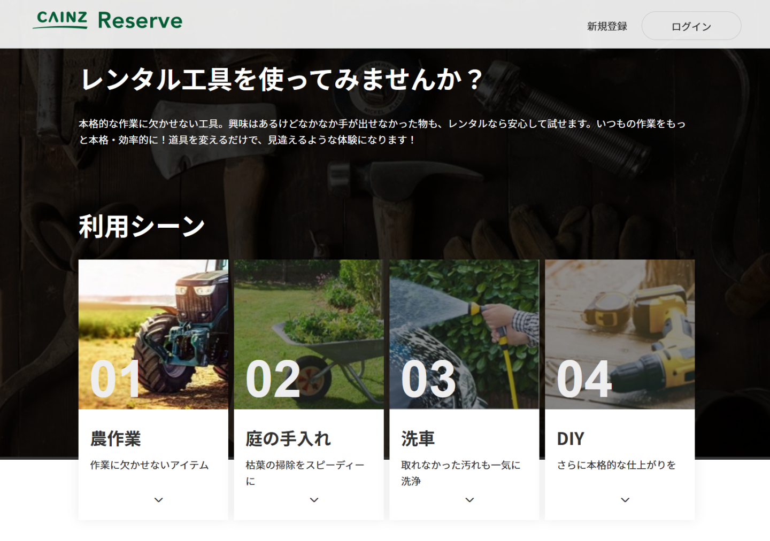Expand the DIY card chevron
The image size is (770, 541).
(625, 500)
